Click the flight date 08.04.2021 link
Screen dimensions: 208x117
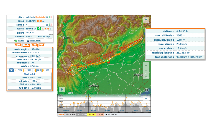pyautogui.click(x=31, y=21)
